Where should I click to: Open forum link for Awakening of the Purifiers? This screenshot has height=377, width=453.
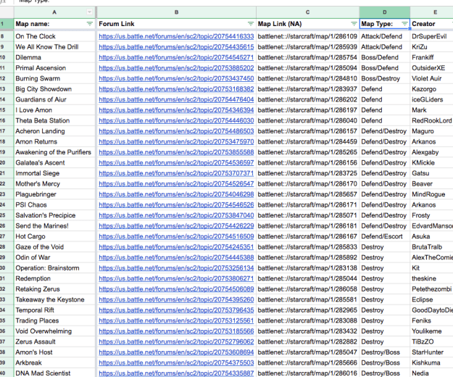pyautogui.click(x=176, y=152)
